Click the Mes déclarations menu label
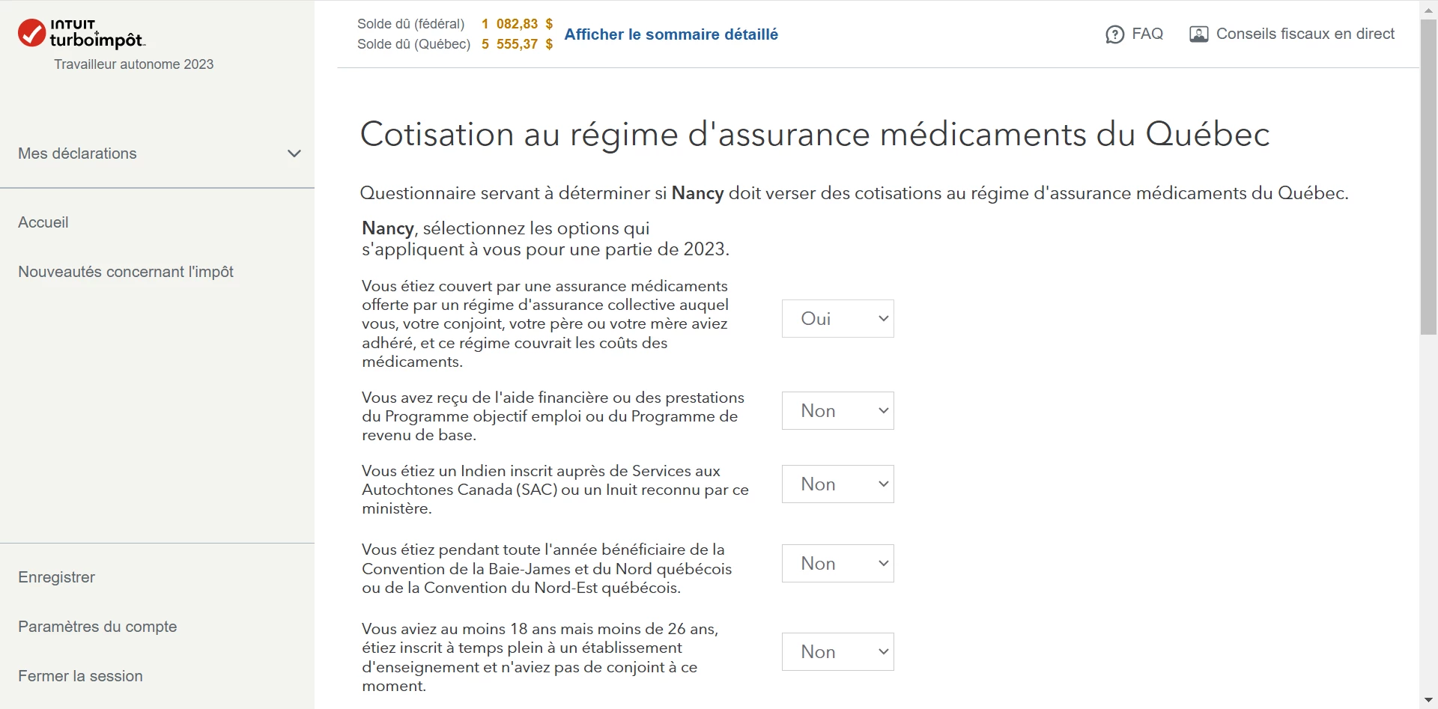The image size is (1438, 709). pos(78,153)
